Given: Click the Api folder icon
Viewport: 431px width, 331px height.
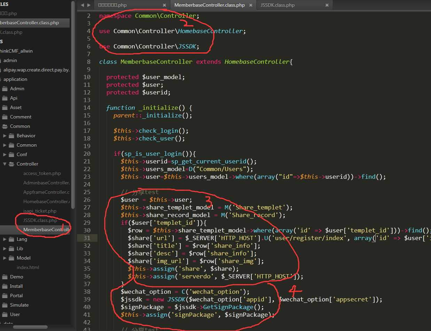Looking at the screenshot, I should point(5,98).
